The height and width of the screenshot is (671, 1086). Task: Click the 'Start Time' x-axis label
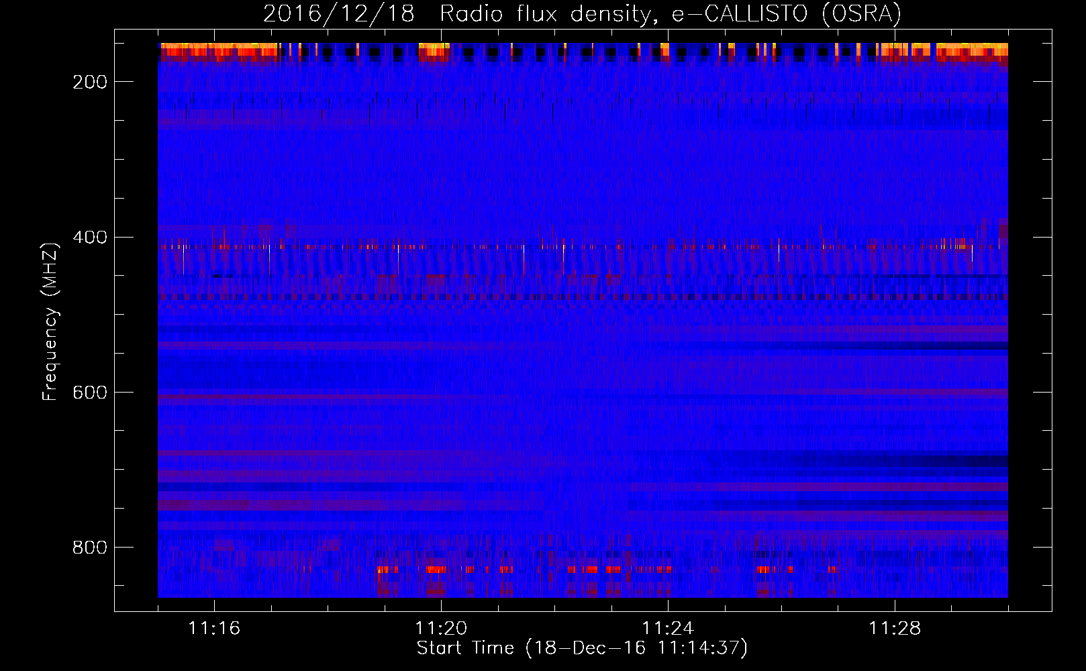582,648
